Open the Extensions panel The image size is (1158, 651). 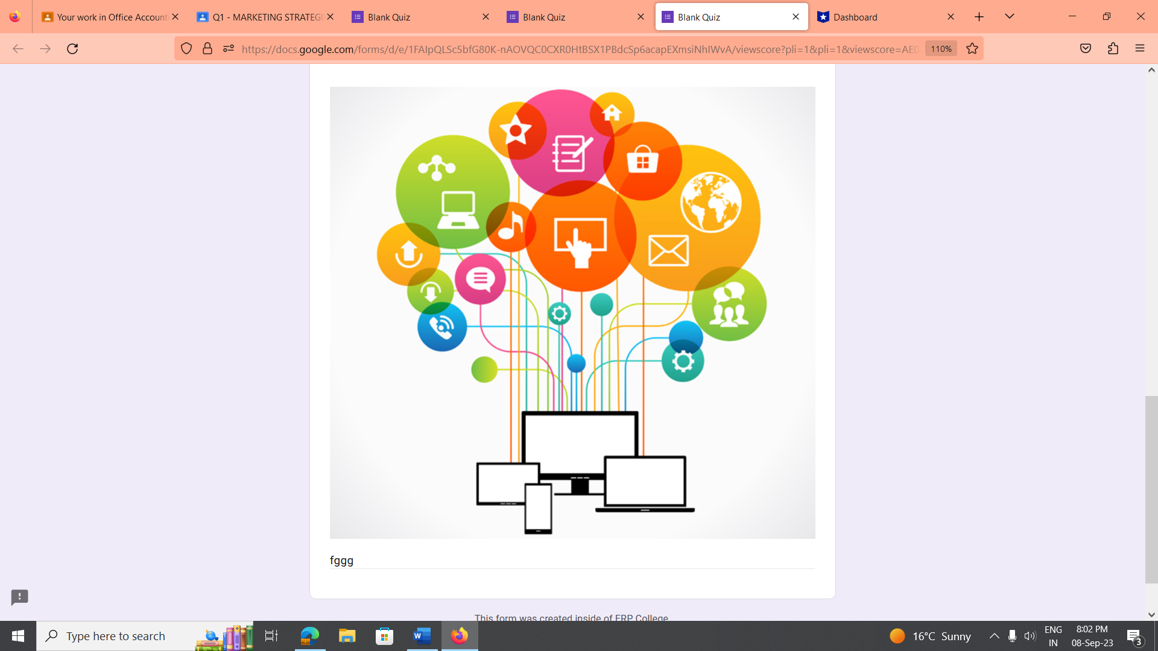[1112, 48]
